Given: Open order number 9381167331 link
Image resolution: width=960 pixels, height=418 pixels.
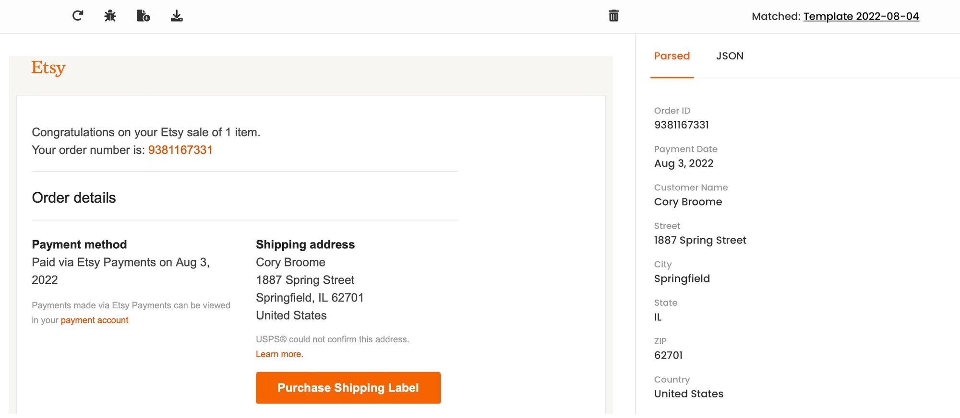Looking at the screenshot, I should coord(180,150).
